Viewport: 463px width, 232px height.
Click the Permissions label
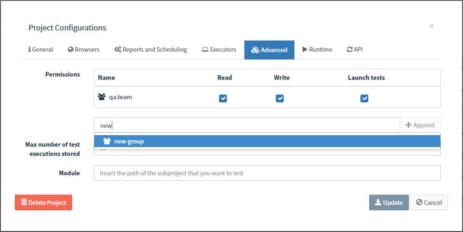click(x=62, y=74)
